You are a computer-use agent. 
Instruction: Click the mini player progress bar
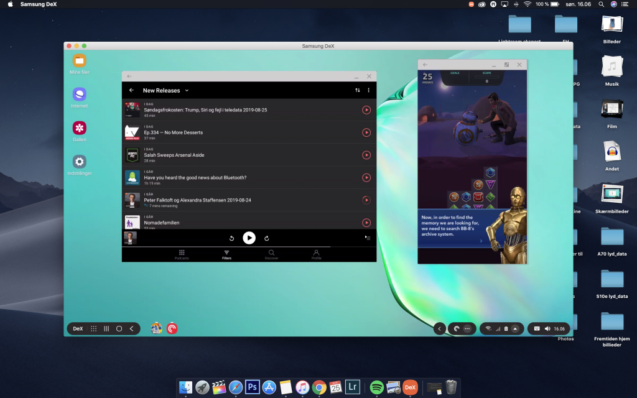249,246
